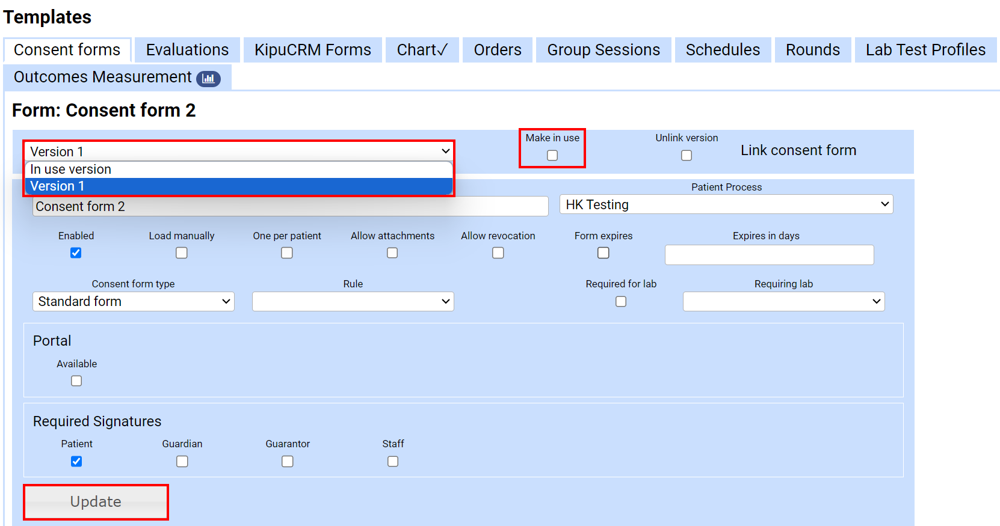Enable the Load manually option
1000x526 pixels.
(x=182, y=253)
